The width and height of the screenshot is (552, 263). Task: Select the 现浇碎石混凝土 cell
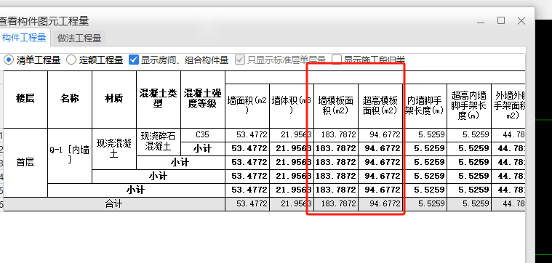[159, 142]
